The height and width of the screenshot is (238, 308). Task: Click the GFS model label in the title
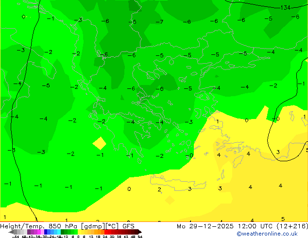[x=128, y=226]
